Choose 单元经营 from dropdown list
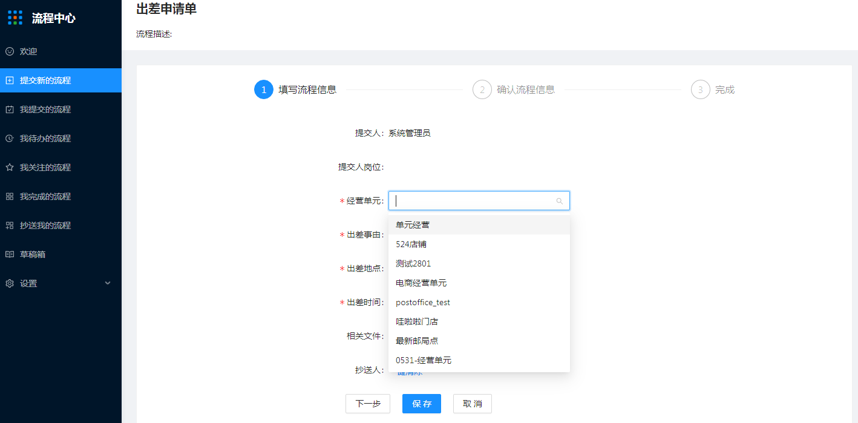The height and width of the screenshot is (423, 858). (x=479, y=225)
